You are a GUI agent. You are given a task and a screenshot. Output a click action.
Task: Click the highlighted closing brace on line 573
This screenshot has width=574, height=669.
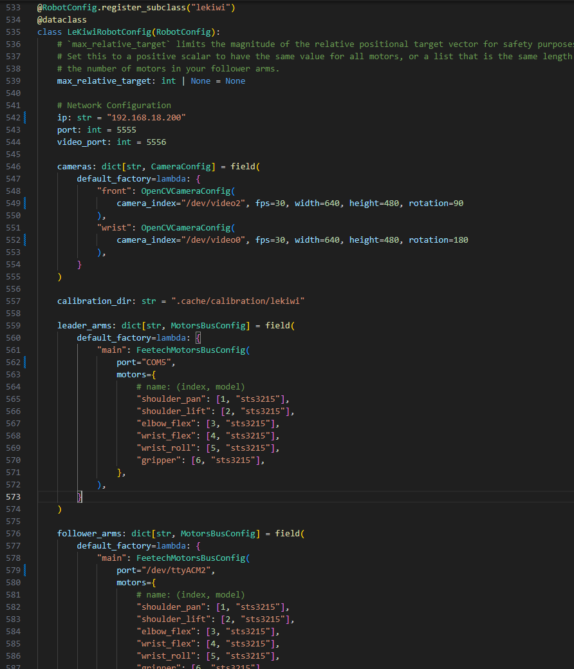click(79, 497)
